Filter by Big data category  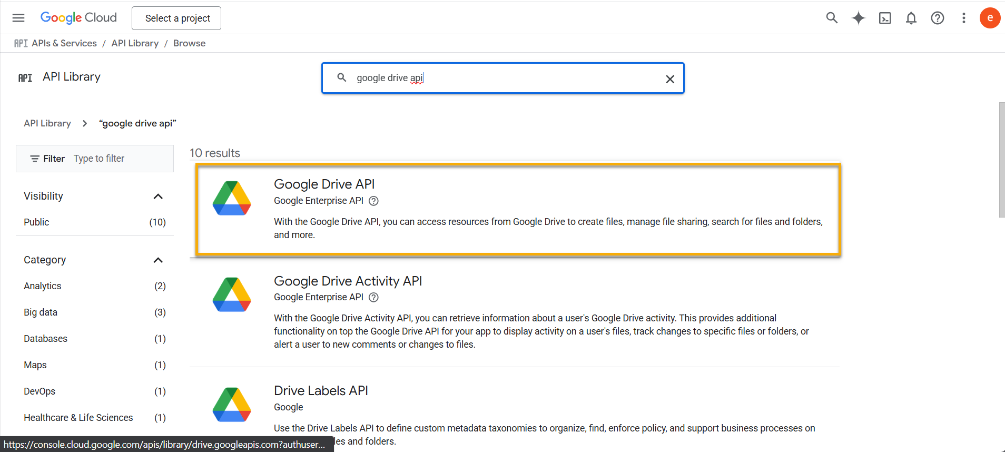(95, 312)
